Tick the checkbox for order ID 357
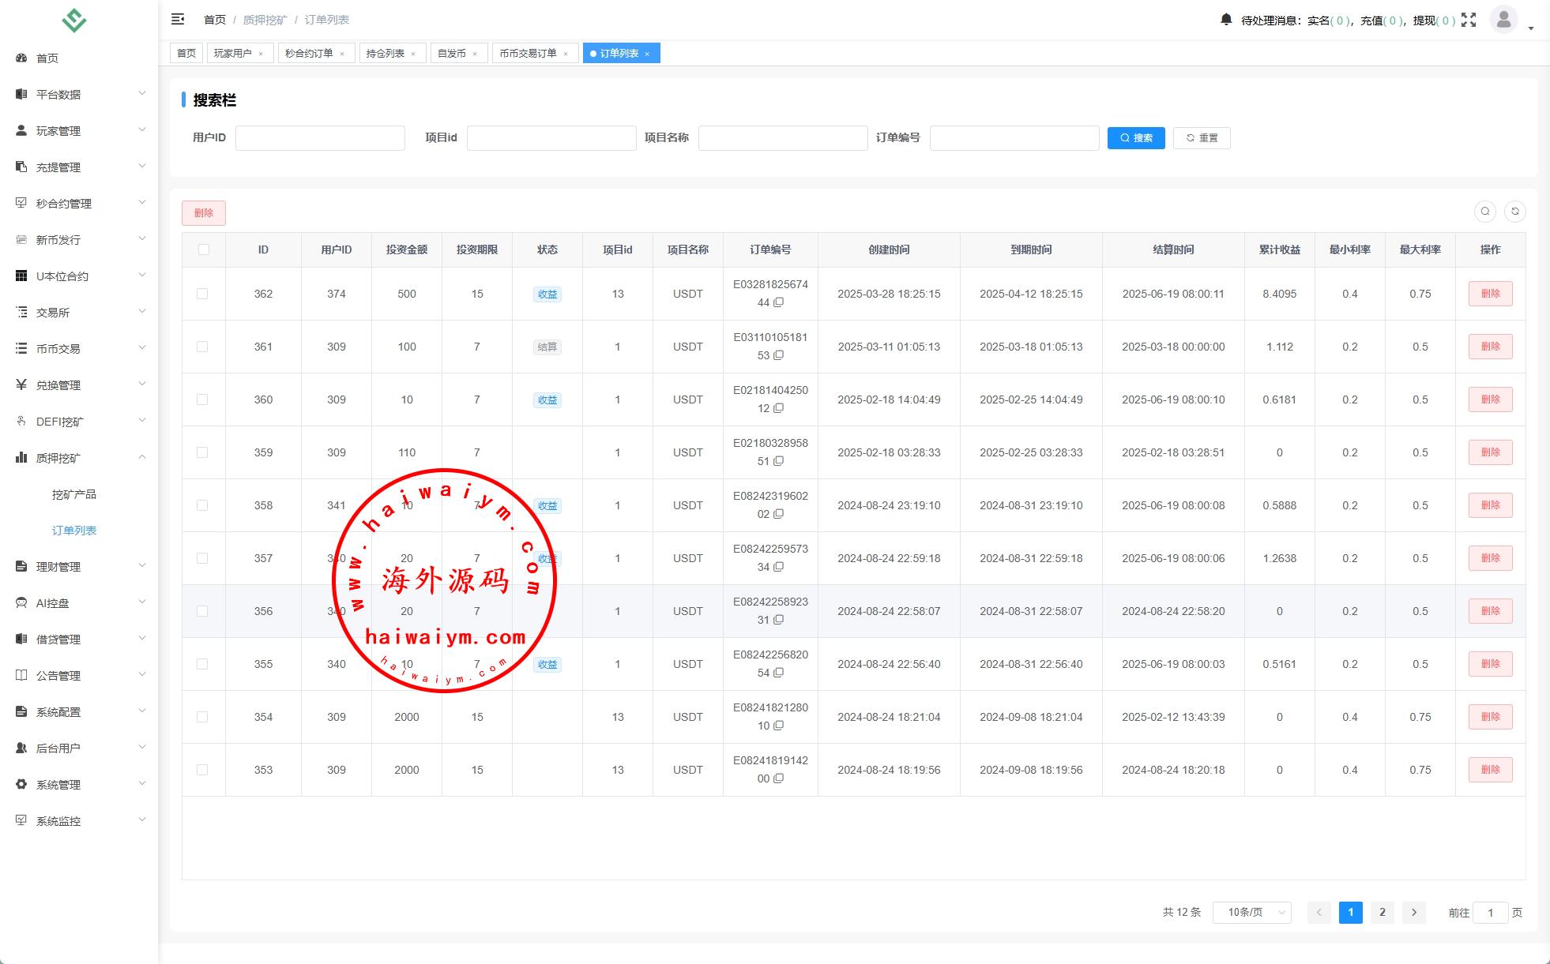 202,558
